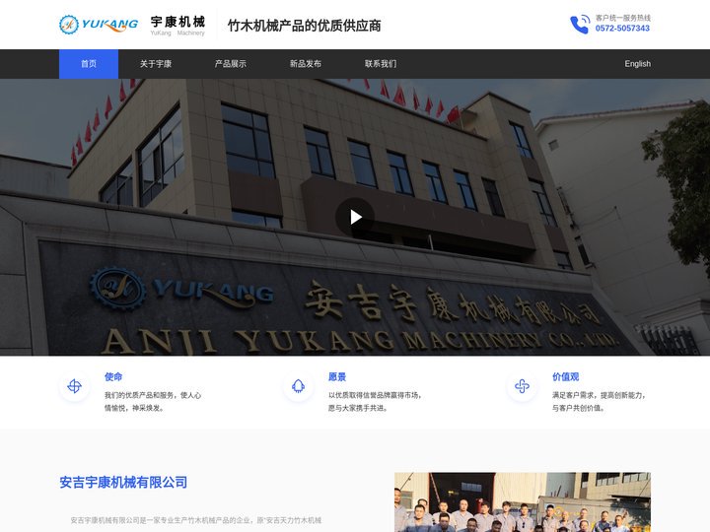Open the 关于宇康 menu item
Image resolution: width=710 pixels, height=532 pixels.
[x=156, y=64]
